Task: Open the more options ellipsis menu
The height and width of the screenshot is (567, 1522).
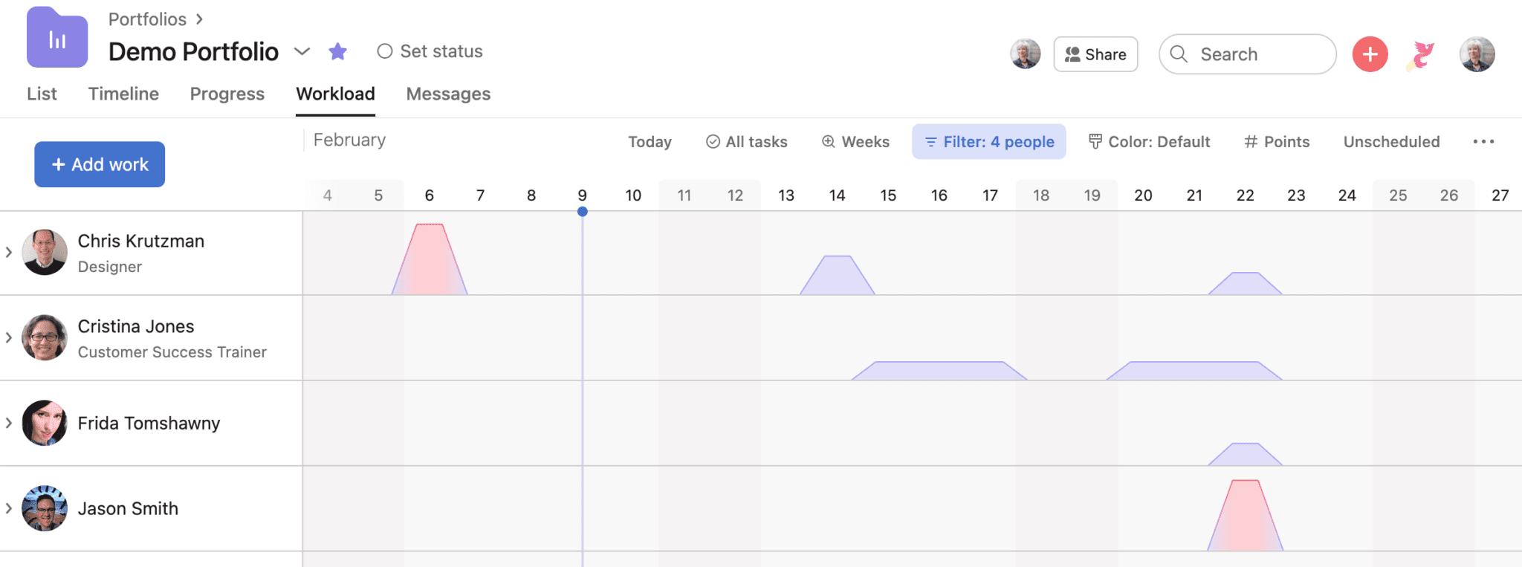Action: 1483,141
